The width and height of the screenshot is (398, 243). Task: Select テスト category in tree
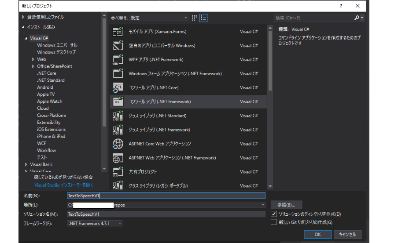tap(42, 157)
